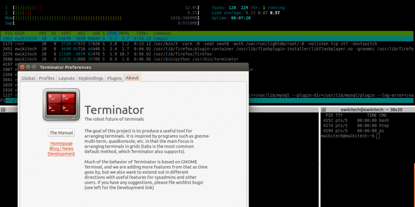Click the bash row in ps output
Image resolution: width=415 pixels, height=207 pixels.
(x=356, y=121)
